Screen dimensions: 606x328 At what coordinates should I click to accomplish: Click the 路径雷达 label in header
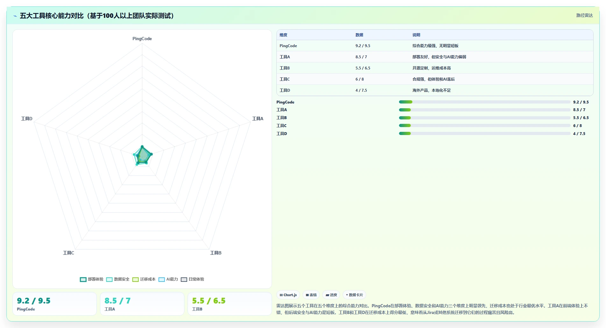pos(584,15)
